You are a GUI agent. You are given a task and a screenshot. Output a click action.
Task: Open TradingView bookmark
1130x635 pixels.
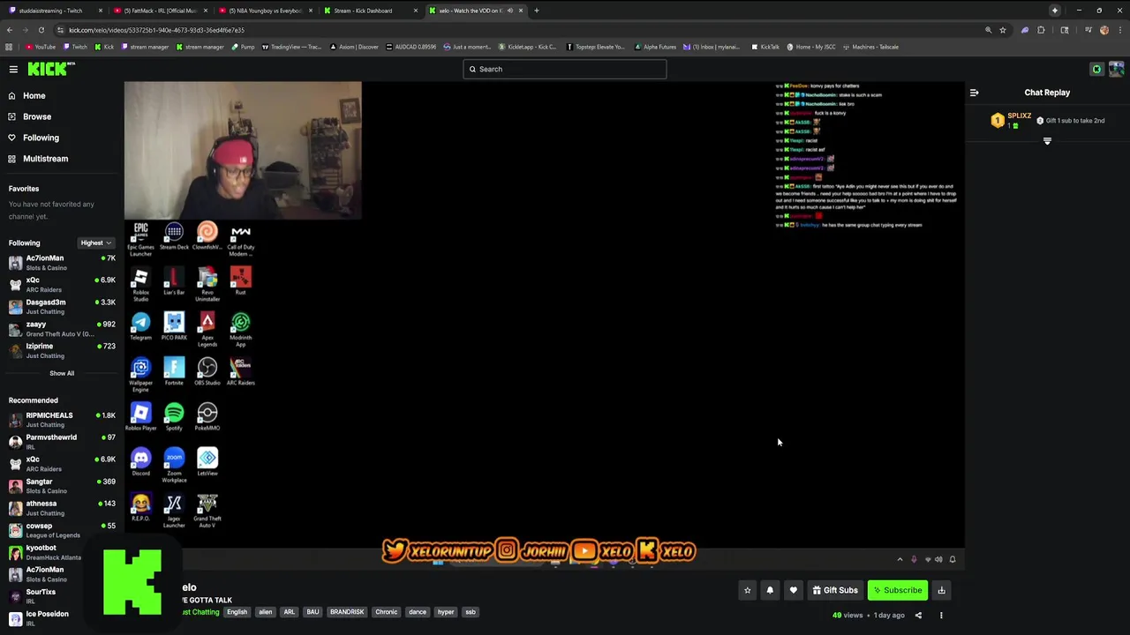(x=291, y=47)
